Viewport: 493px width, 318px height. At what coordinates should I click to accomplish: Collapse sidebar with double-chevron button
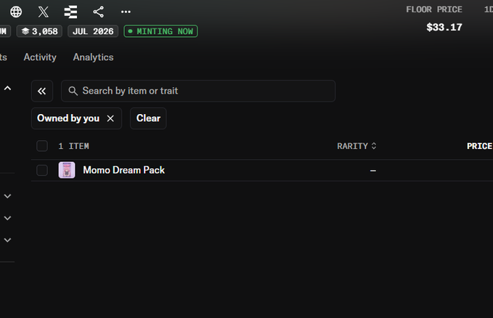tap(42, 91)
